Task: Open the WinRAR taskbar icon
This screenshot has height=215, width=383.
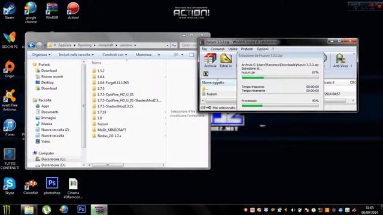Action: tap(99, 210)
